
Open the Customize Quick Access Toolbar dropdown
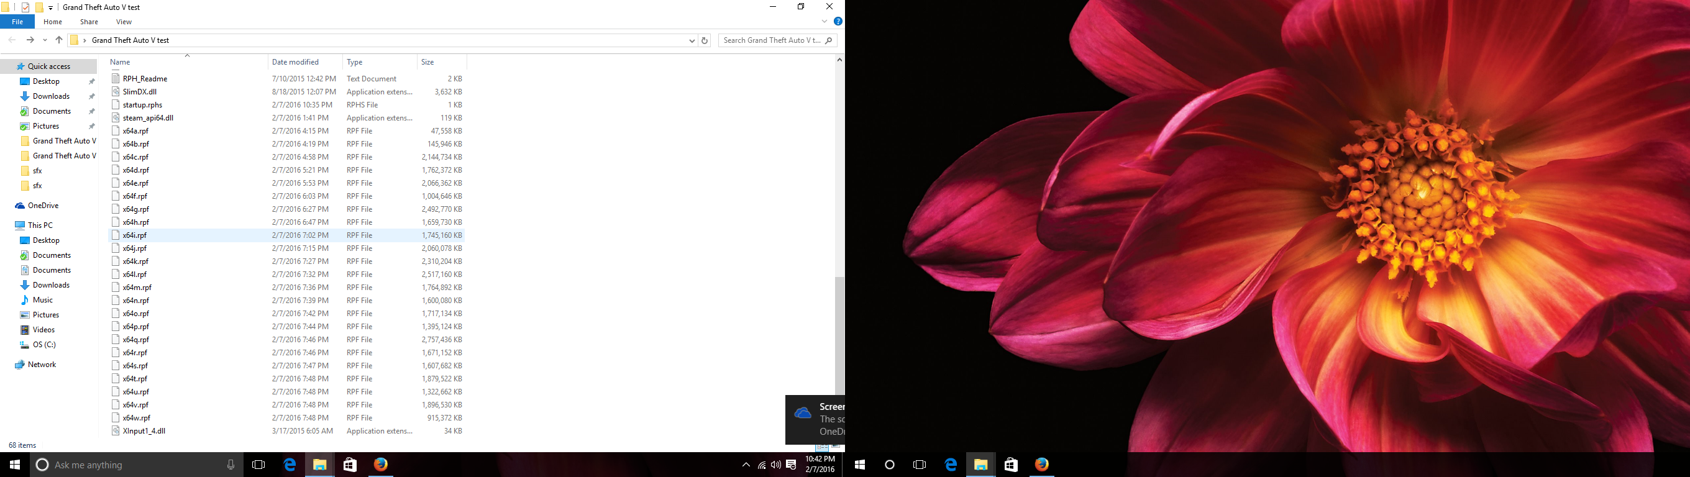[51, 8]
